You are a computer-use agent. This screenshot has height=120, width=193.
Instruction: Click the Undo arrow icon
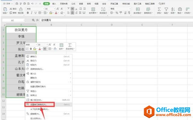[32, 4]
